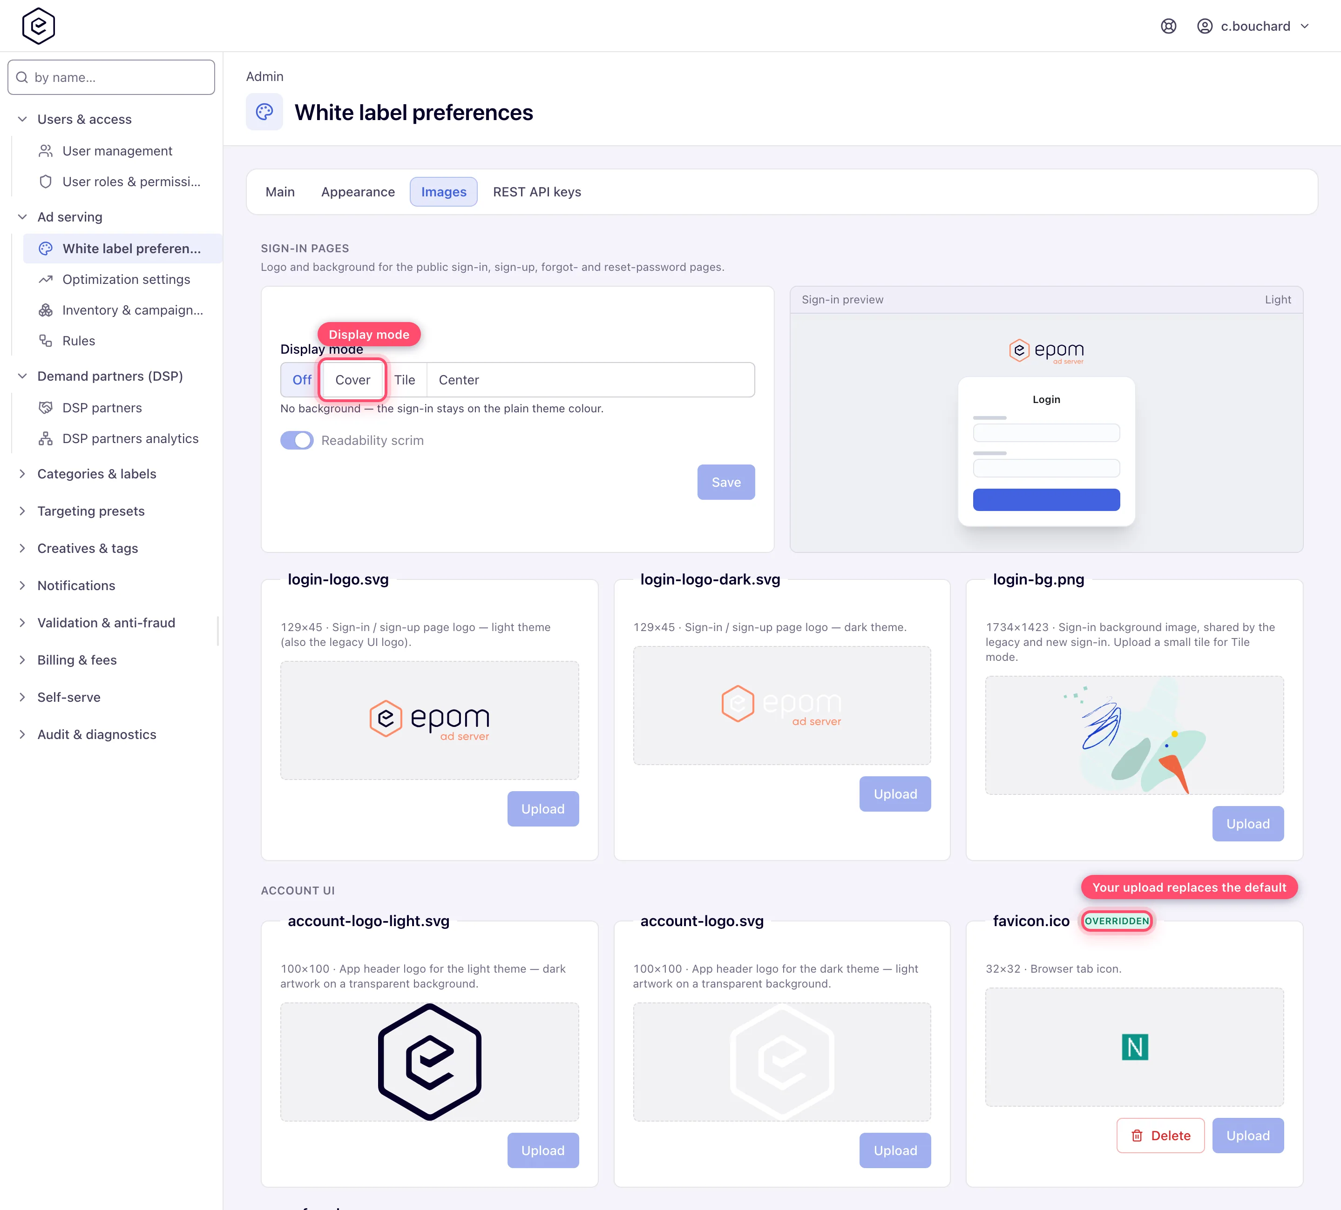This screenshot has height=1210, width=1341.
Task: Click the favicon.ico N preview thumbnail
Action: [1134, 1047]
